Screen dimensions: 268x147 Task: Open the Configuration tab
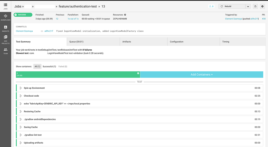(x=194, y=42)
